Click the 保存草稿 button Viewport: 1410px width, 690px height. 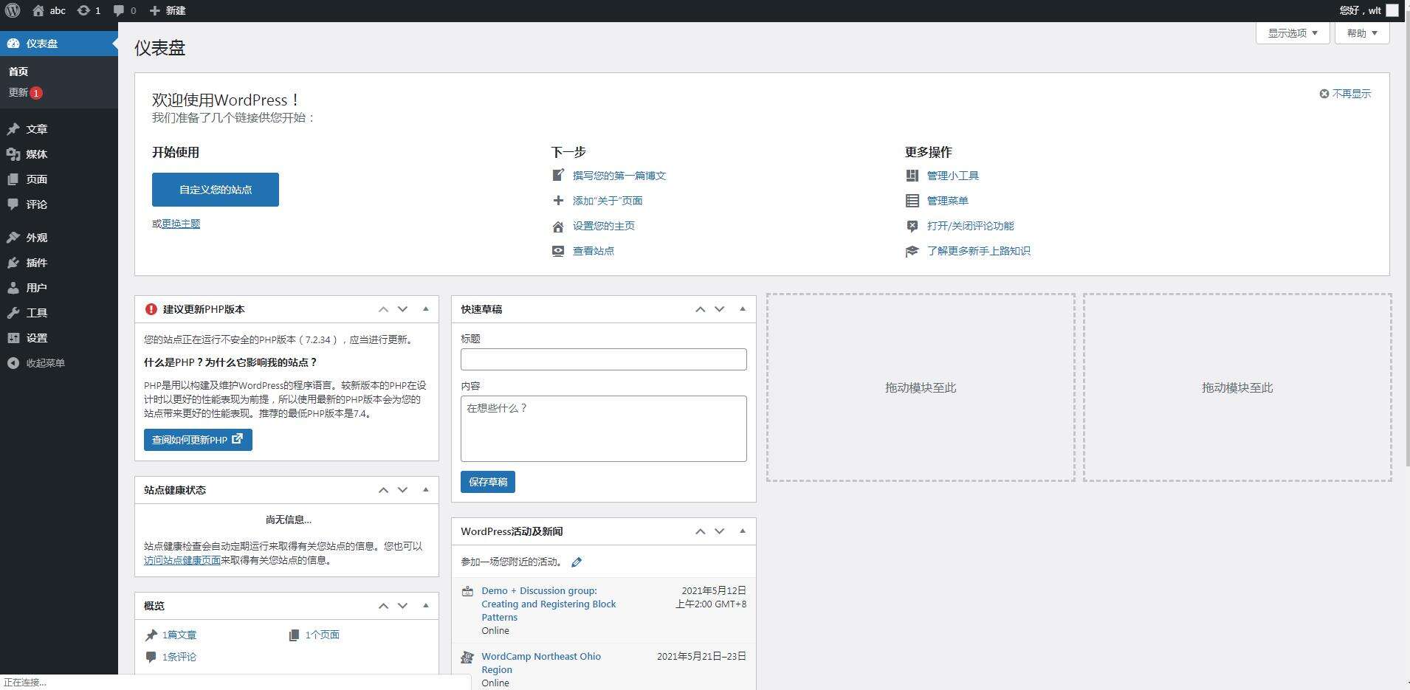[x=488, y=482]
